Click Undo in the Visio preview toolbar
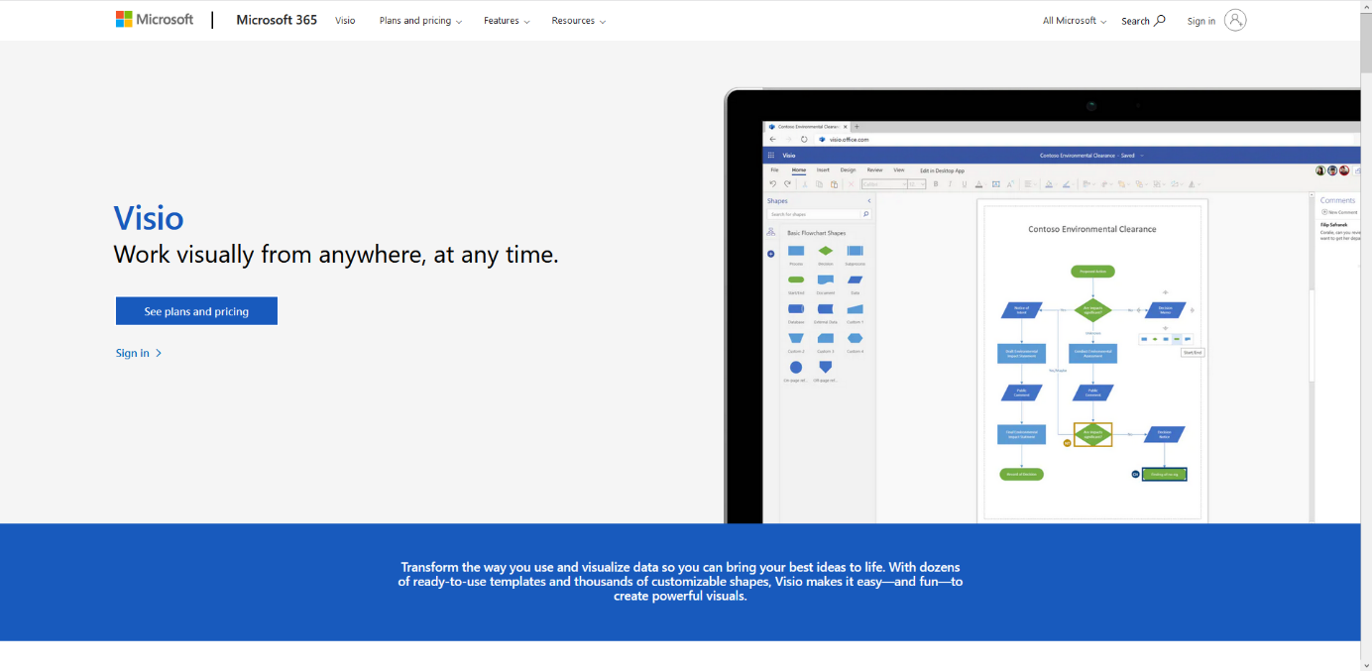Screen dimensions: 1372x671 click(x=773, y=183)
